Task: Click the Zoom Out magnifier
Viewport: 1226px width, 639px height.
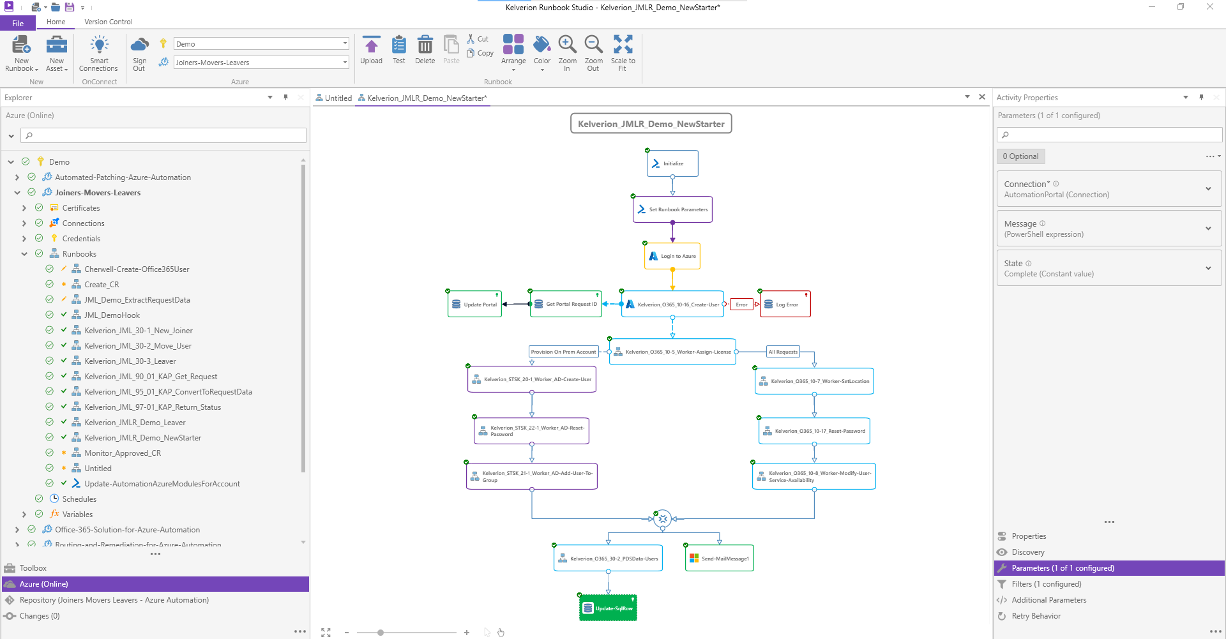Action: [x=593, y=45]
